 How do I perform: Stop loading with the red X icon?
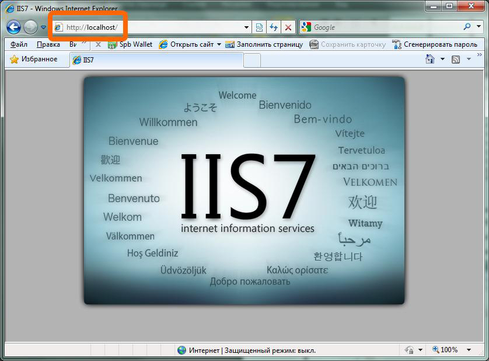[x=288, y=27]
